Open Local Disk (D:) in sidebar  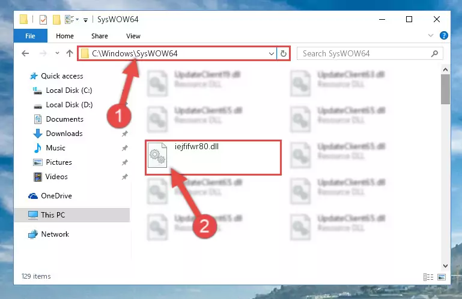point(69,105)
